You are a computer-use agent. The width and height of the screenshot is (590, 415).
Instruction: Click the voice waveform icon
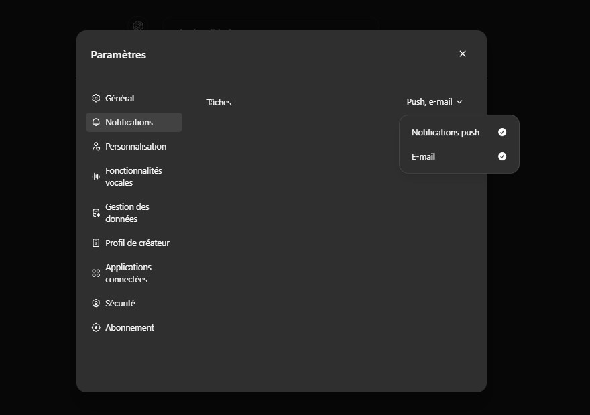pyautogui.click(x=96, y=176)
